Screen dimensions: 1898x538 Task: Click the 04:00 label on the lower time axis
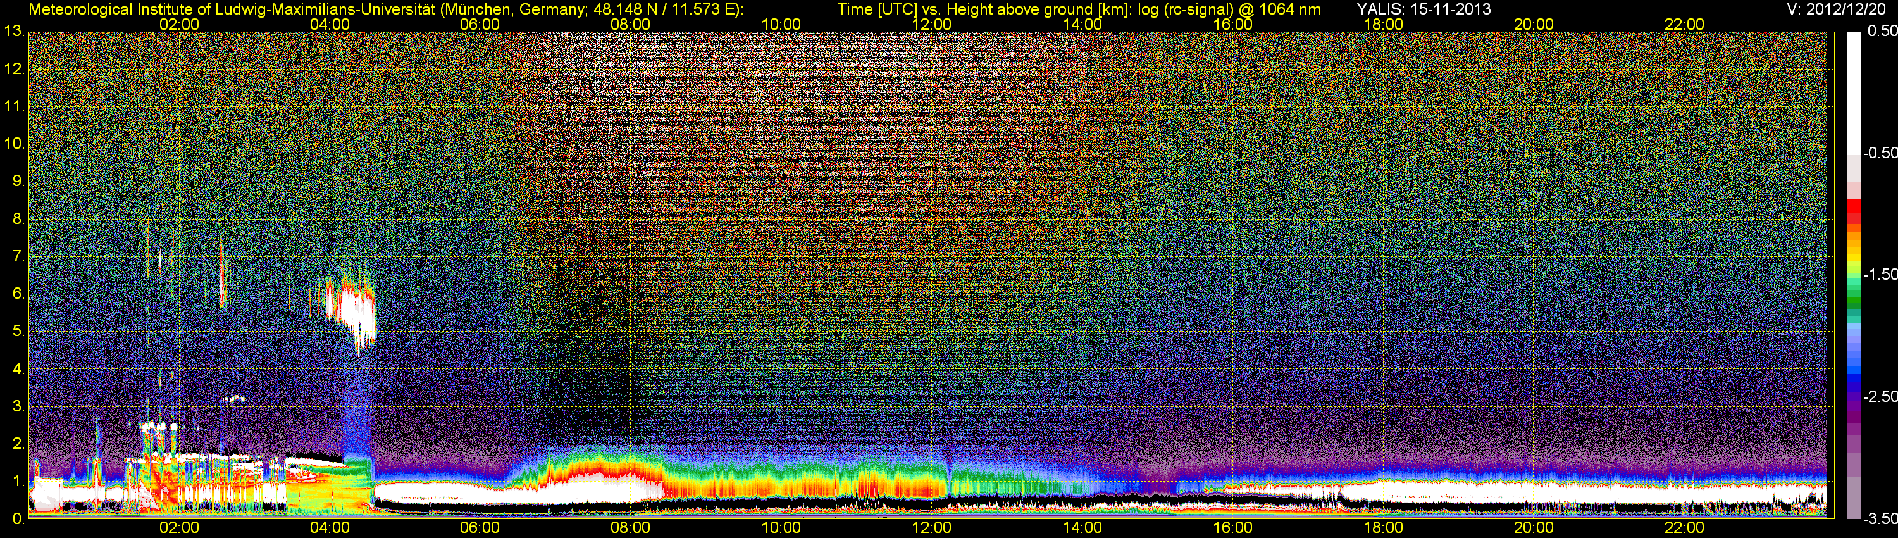[330, 528]
